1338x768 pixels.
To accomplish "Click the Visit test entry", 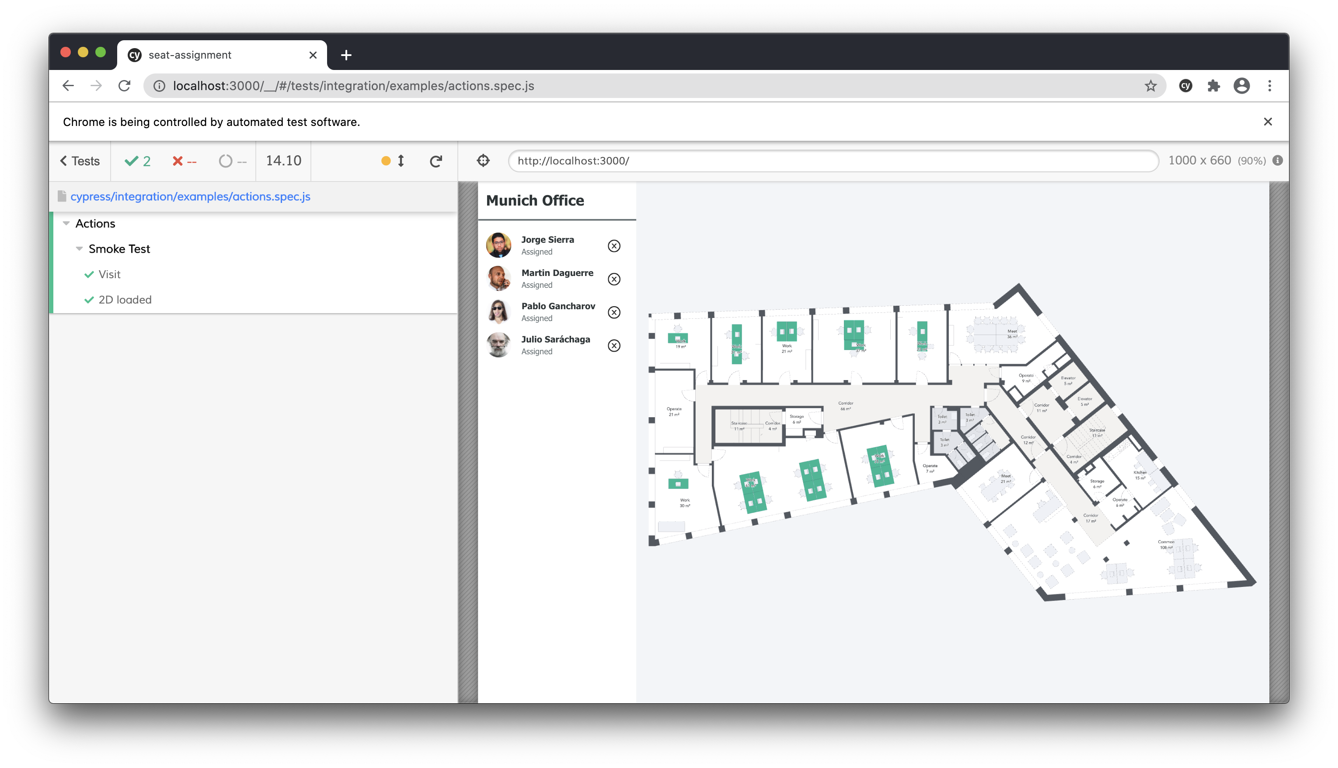I will click(109, 274).
